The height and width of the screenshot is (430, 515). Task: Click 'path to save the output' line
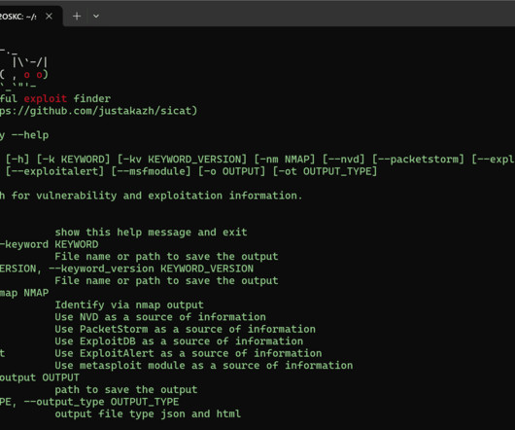coord(126,390)
